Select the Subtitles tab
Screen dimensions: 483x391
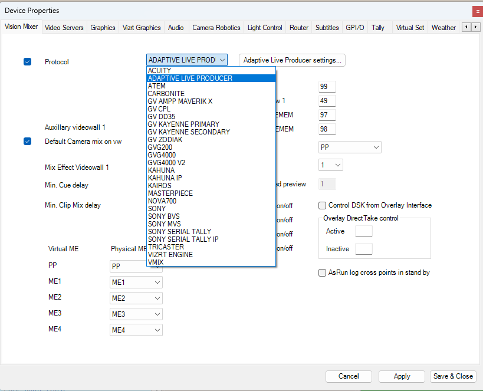pos(327,28)
